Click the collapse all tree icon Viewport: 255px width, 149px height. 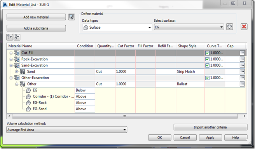17,37
